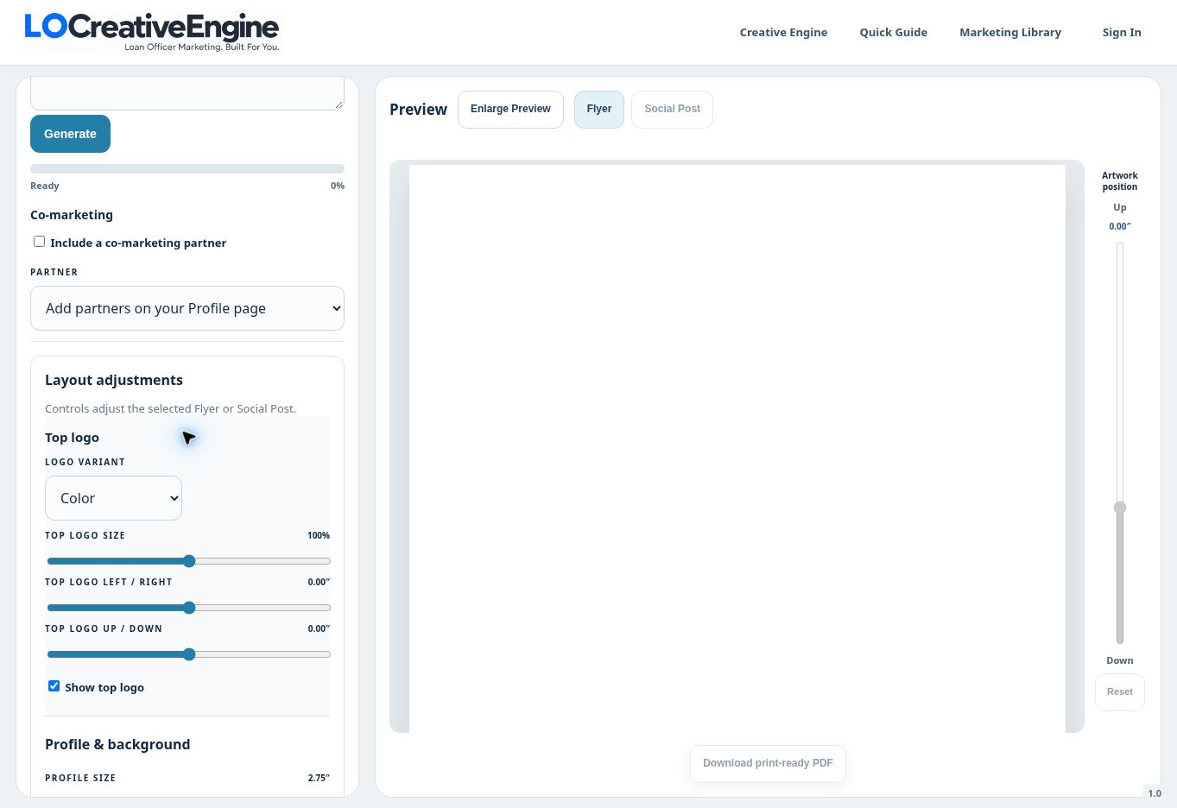Click Download print-ready PDF button

pyautogui.click(x=768, y=764)
